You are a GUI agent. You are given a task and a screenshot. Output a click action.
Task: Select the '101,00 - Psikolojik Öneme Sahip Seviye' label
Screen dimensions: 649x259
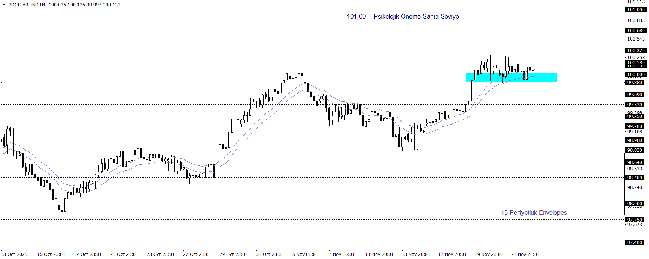(403, 17)
